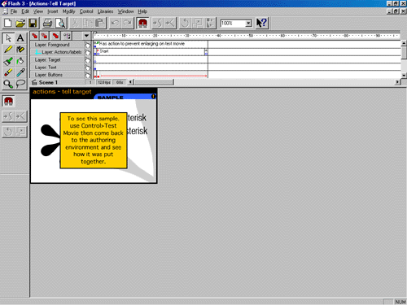Viewport: 407px width, 305px height.
Task: Toggle Onion Skin in the timeline header
Action: click(x=34, y=36)
